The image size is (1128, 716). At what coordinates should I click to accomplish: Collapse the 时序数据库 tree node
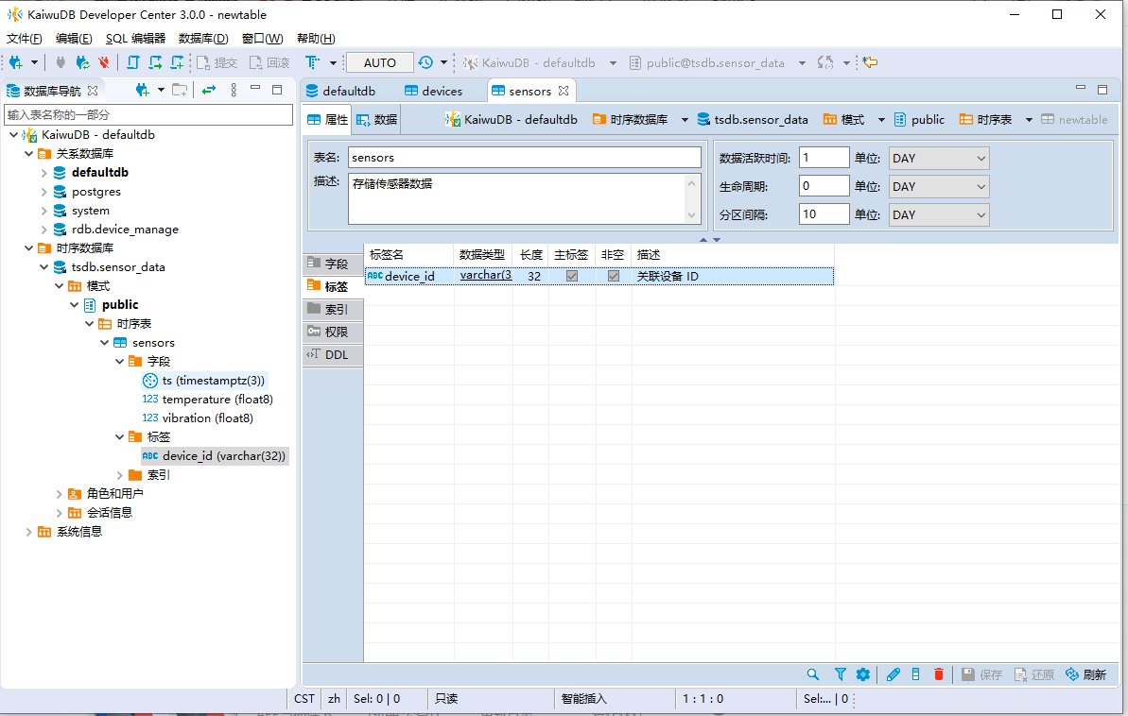[x=28, y=248]
